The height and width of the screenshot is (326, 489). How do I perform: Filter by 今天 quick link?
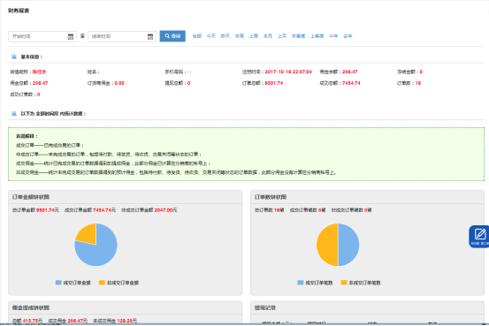[x=211, y=36]
